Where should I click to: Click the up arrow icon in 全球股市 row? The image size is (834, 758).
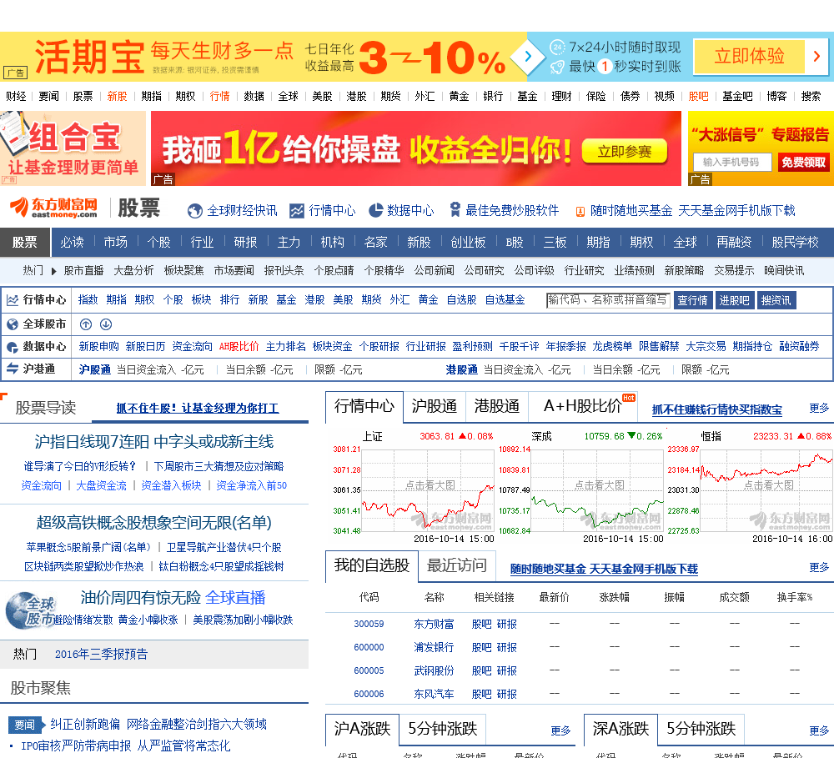point(86,324)
